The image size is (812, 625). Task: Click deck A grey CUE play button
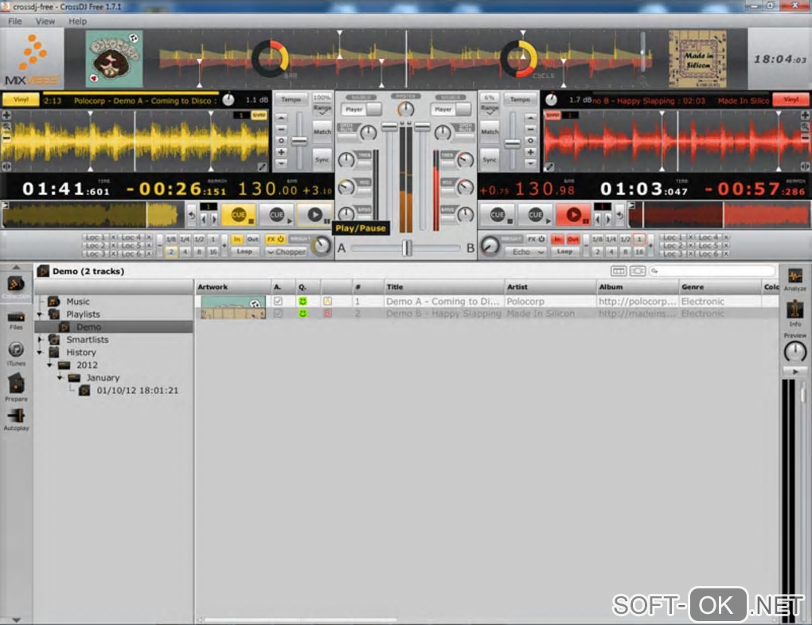pos(277,215)
